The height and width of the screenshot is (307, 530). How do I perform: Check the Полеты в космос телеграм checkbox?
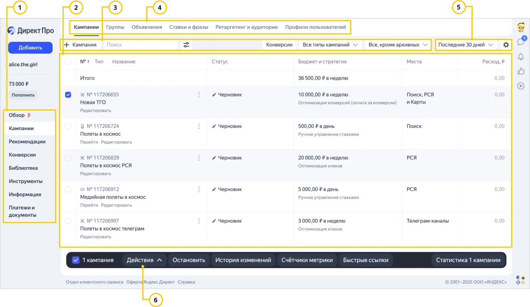click(68, 221)
